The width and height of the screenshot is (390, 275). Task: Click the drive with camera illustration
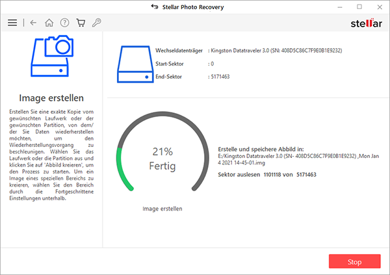pos(52,56)
